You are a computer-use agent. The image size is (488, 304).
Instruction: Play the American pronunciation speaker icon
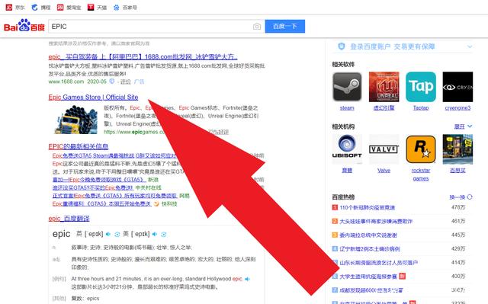coord(155,234)
